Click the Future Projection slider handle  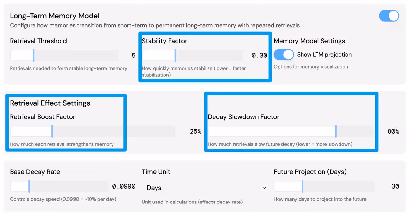[302, 186]
